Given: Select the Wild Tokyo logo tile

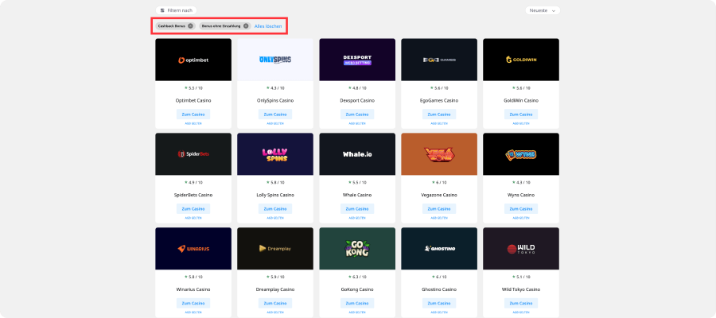Looking at the screenshot, I should (520, 248).
